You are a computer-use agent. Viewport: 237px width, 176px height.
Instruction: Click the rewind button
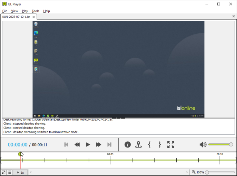(77, 145)
